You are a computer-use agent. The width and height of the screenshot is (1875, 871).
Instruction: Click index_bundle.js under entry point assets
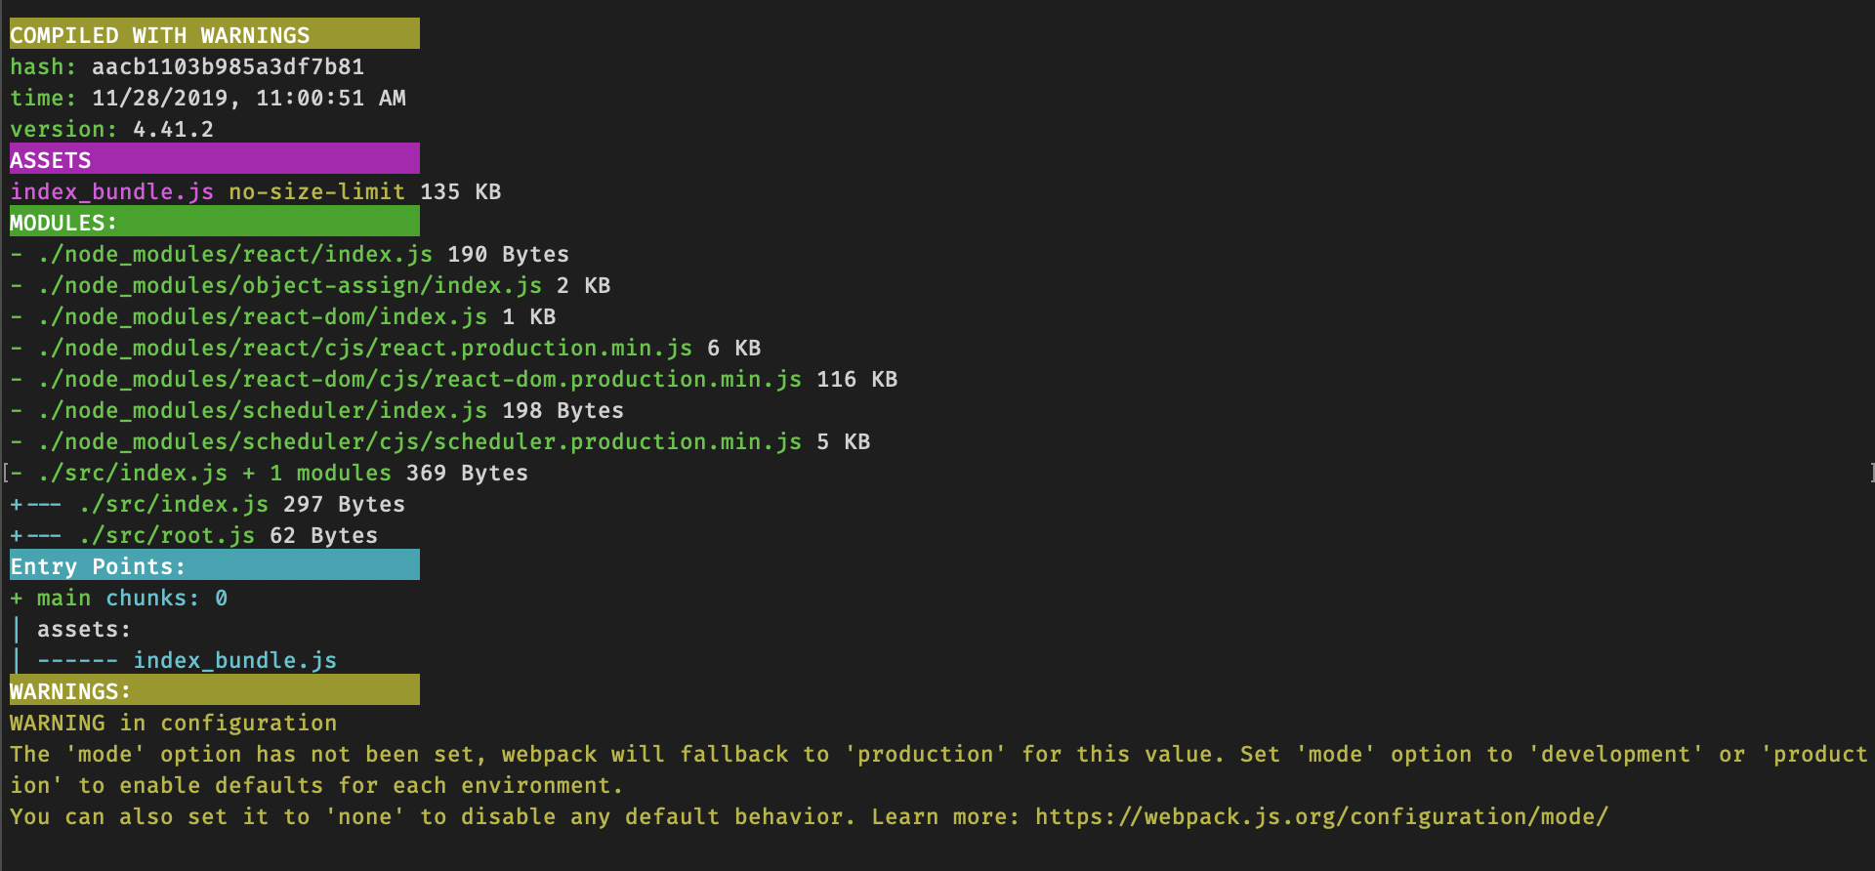tap(235, 660)
